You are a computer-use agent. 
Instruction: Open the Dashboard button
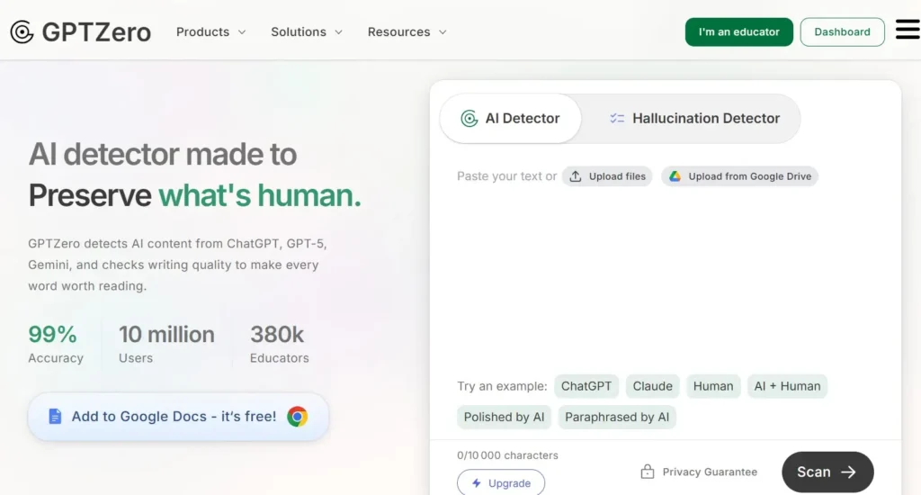coord(842,32)
